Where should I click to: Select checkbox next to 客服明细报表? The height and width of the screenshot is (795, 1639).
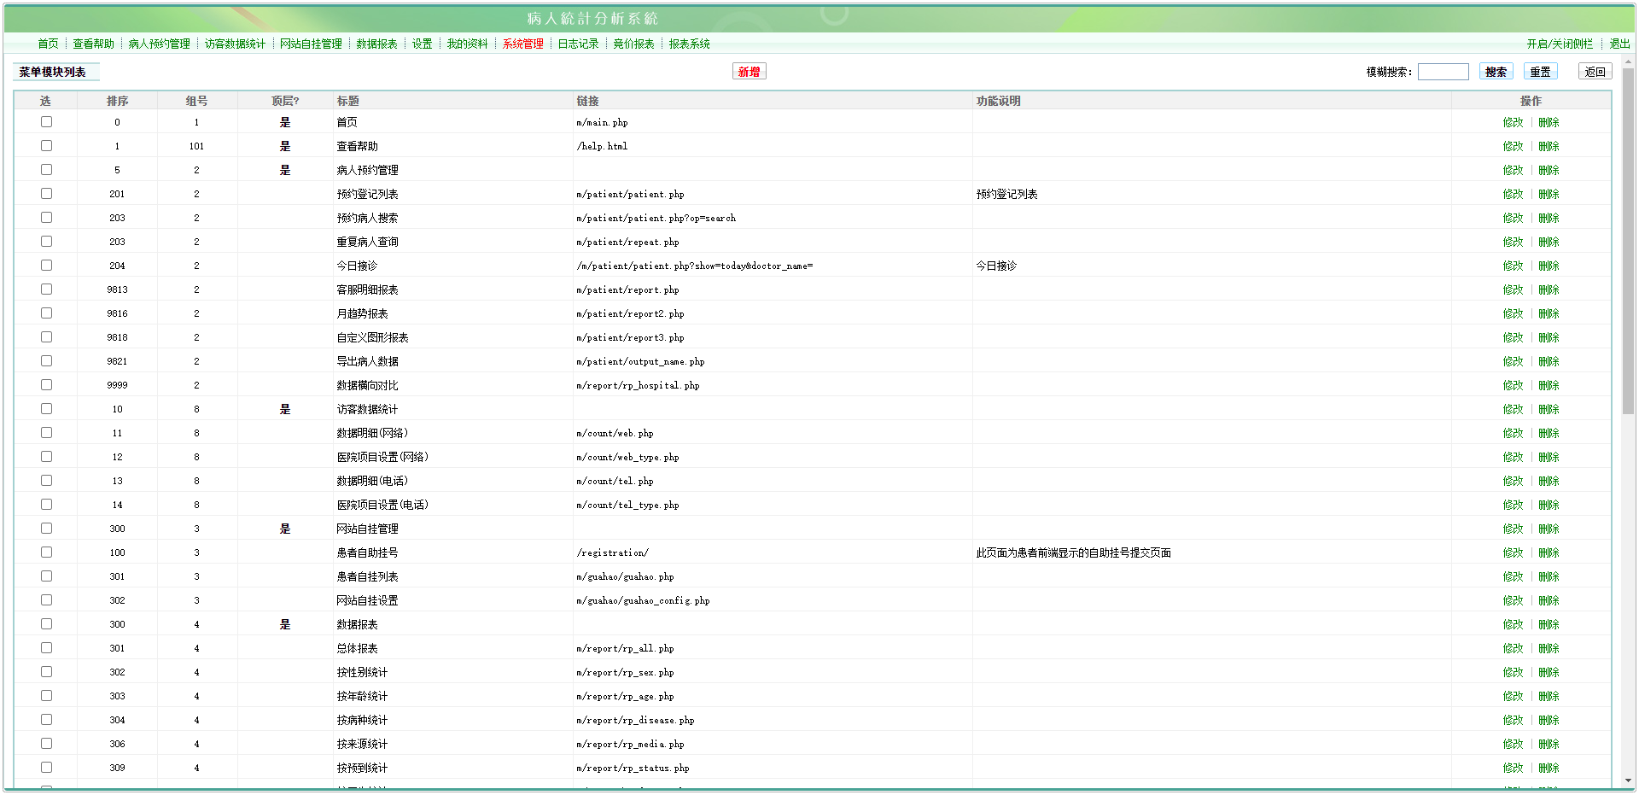point(46,289)
